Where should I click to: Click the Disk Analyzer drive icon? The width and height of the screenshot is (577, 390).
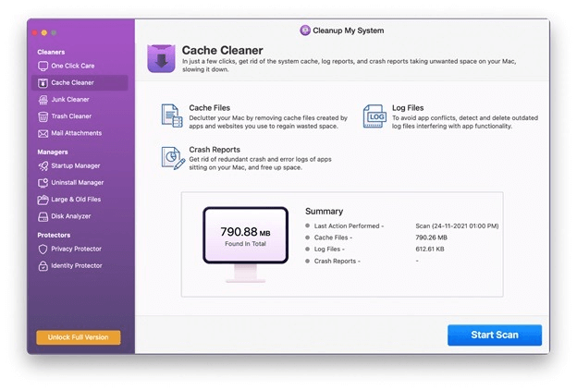43,216
